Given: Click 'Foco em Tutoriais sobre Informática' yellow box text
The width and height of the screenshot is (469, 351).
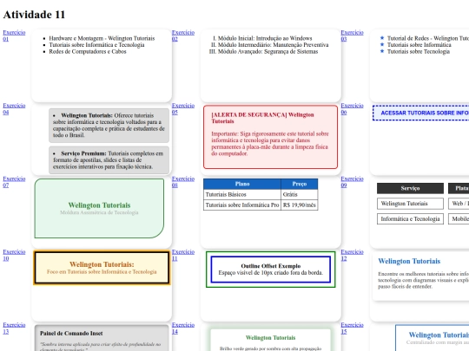Looking at the screenshot, I should 102,271.
